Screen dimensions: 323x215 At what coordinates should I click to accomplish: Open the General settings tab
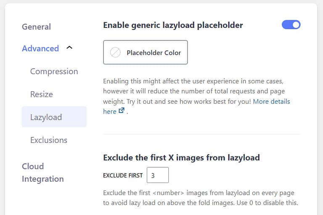pyautogui.click(x=36, y=27)
